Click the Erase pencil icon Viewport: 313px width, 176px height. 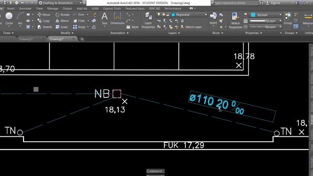(x=94, y=15)
